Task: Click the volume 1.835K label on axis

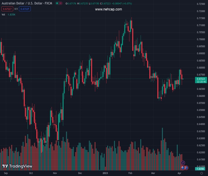Action: click(201, 169)
